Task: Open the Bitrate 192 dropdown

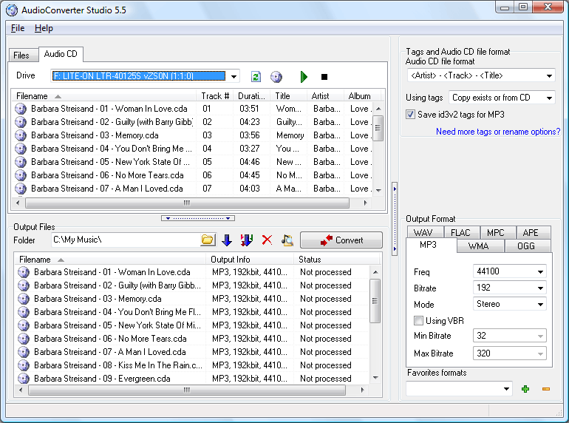Action: (x=540, y=288)
